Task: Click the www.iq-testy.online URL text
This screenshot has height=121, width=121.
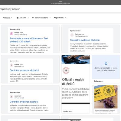Action: pos(21,35)
